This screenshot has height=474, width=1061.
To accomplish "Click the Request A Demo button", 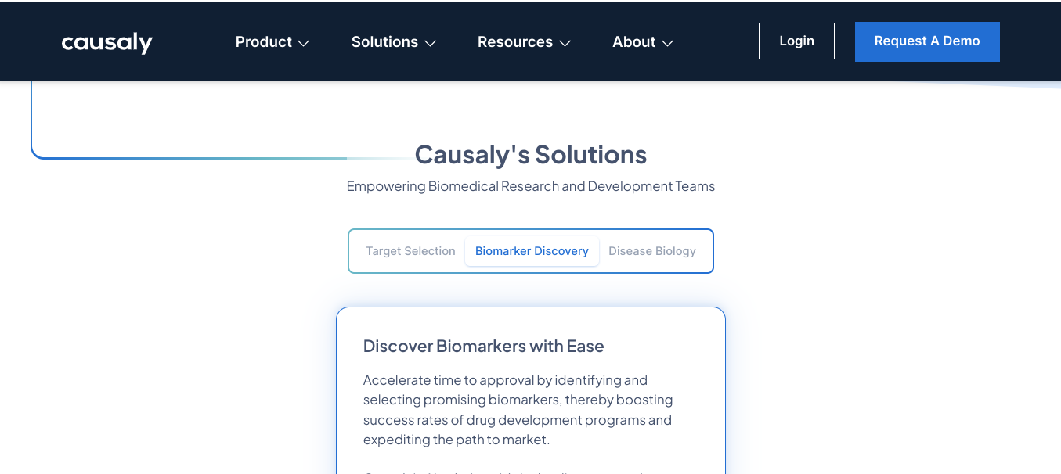I will [x=927, y=41].
